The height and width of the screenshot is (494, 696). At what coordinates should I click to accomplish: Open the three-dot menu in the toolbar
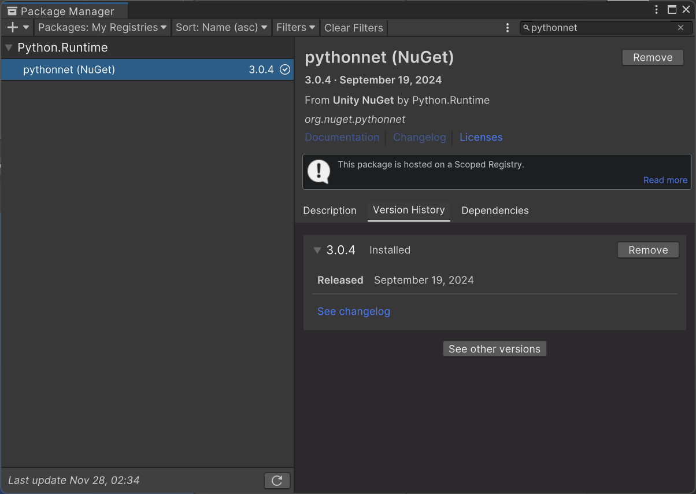click(508, 27)
